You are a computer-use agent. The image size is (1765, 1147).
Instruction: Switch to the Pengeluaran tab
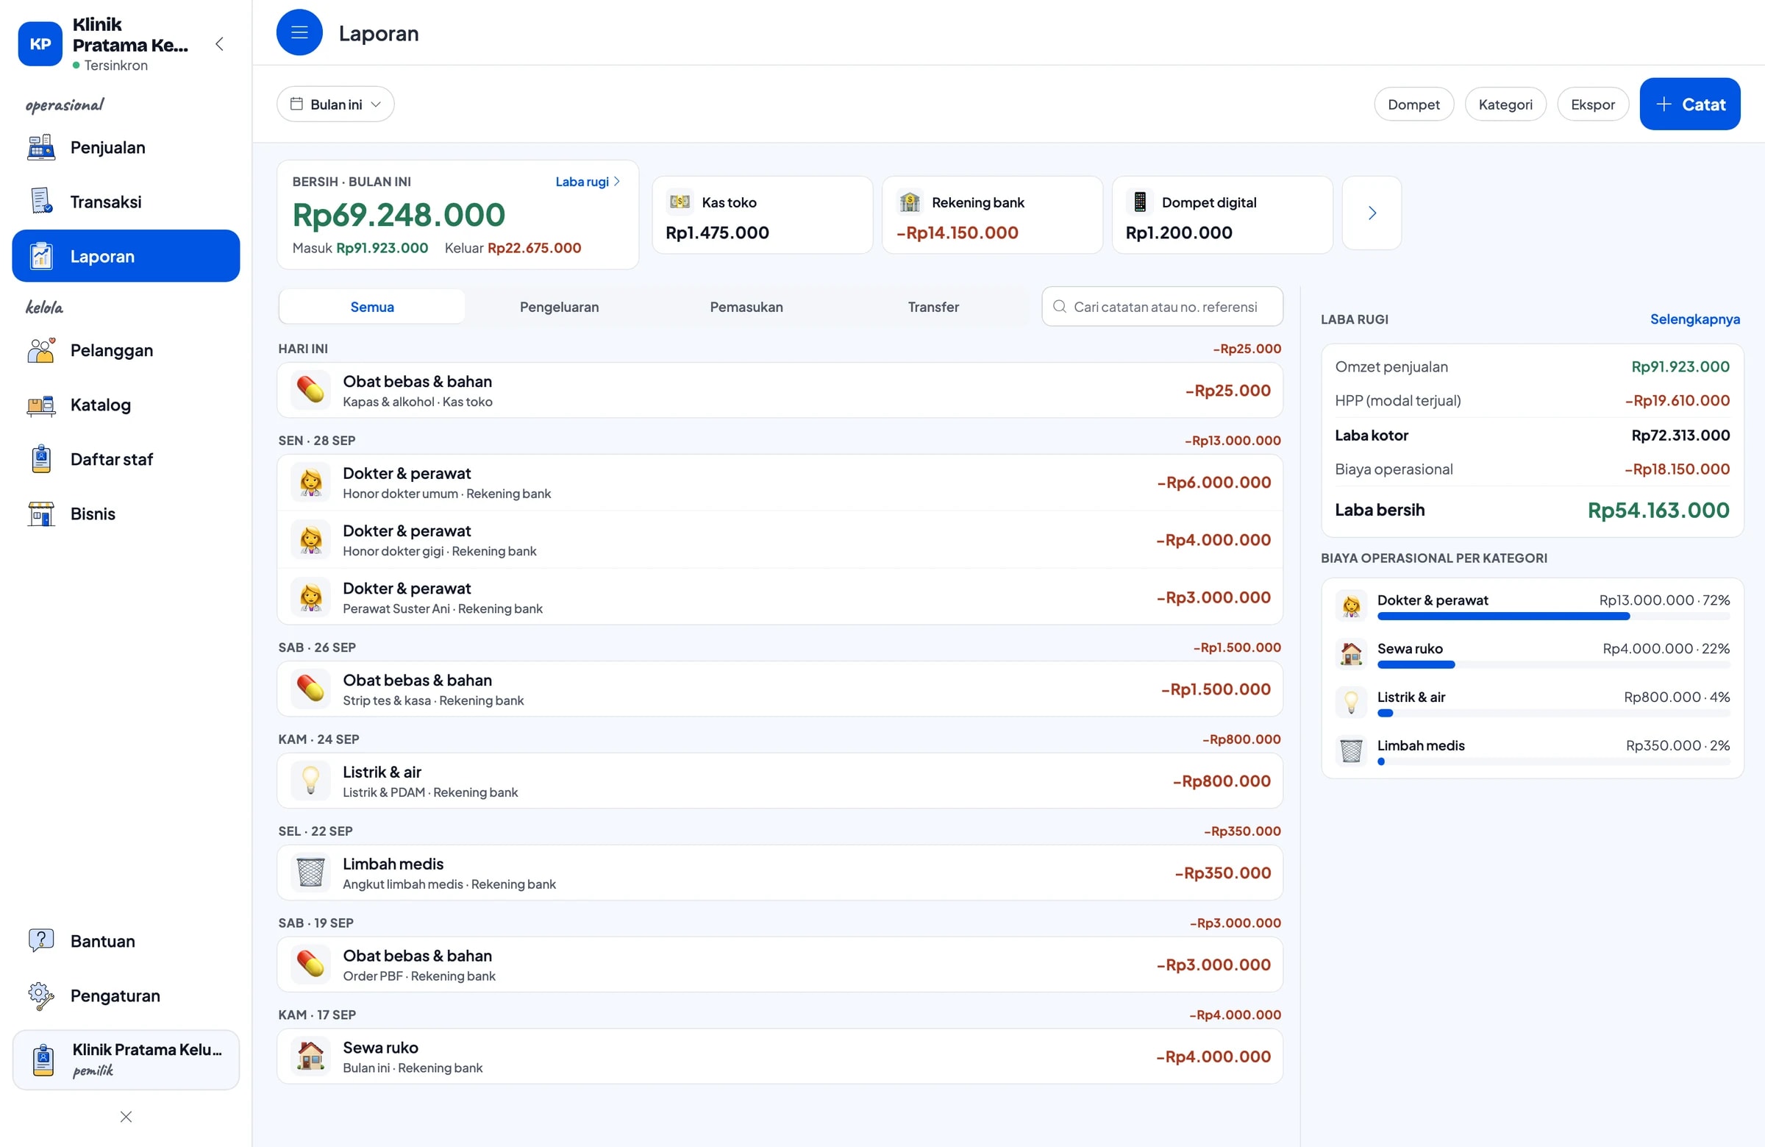559,307
